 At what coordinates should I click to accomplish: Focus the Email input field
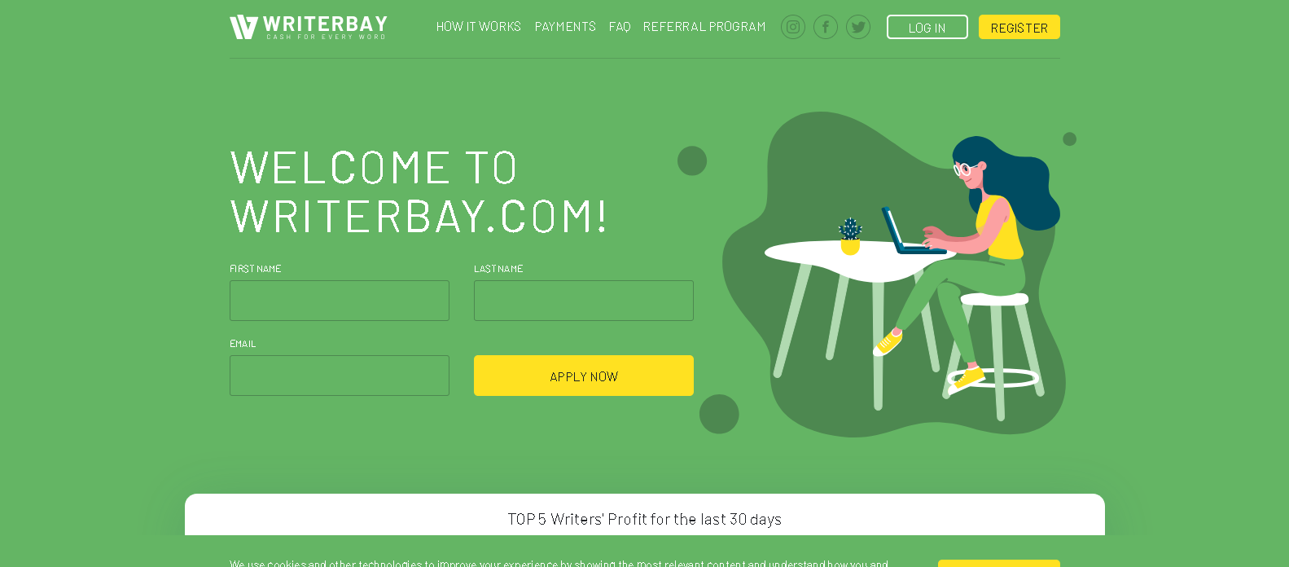click(340, 376)
